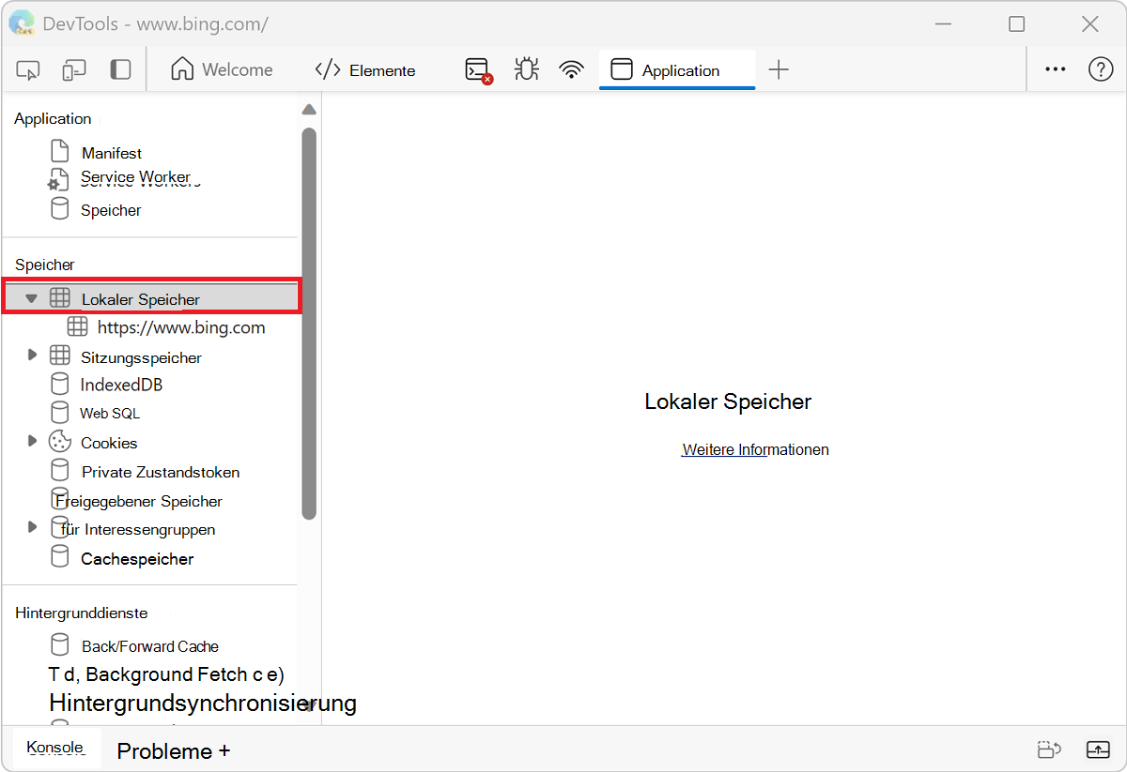Activate the inspect element tool icon
The height and width of the screenshot is (772, 1127).
pyautogui.click(x=28, y=69)
